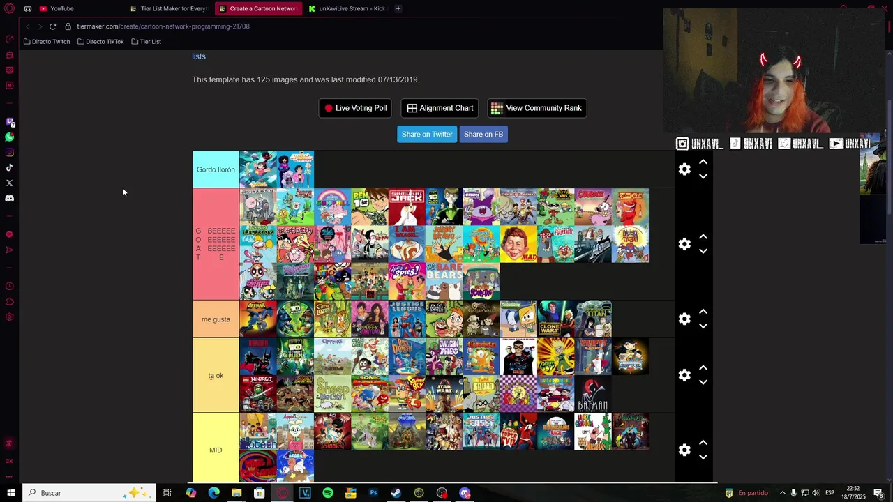Follow the 'lists.' link
This screenshot has height=502, width=893.
click(200, 56)
